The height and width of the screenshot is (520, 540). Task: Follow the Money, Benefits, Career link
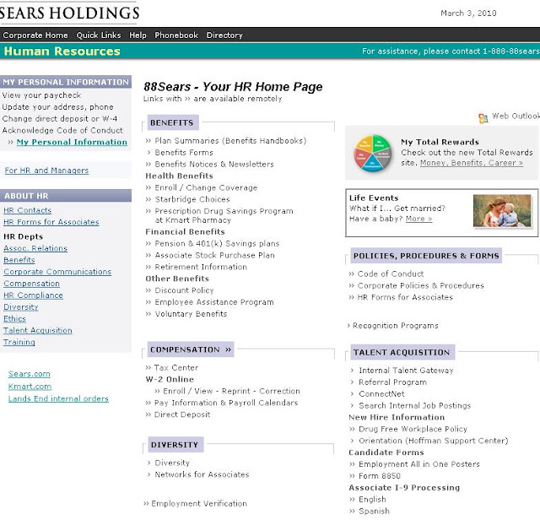[472, 163]
